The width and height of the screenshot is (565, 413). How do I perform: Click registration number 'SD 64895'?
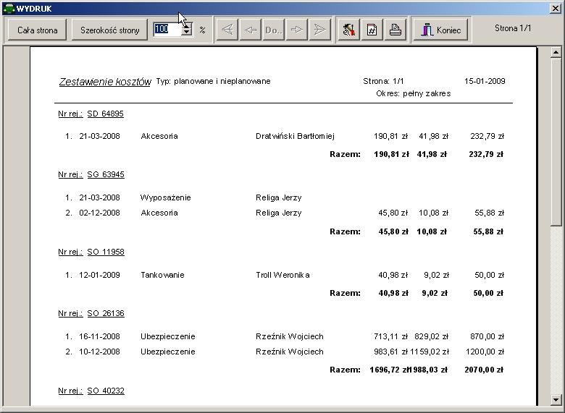pos(106,114)
